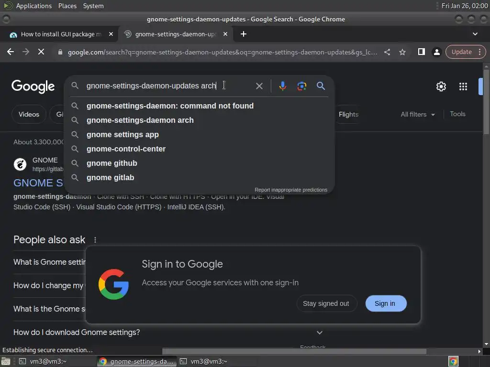Go back to the previous page
This screenshot has height=367, width=490.
11,52
